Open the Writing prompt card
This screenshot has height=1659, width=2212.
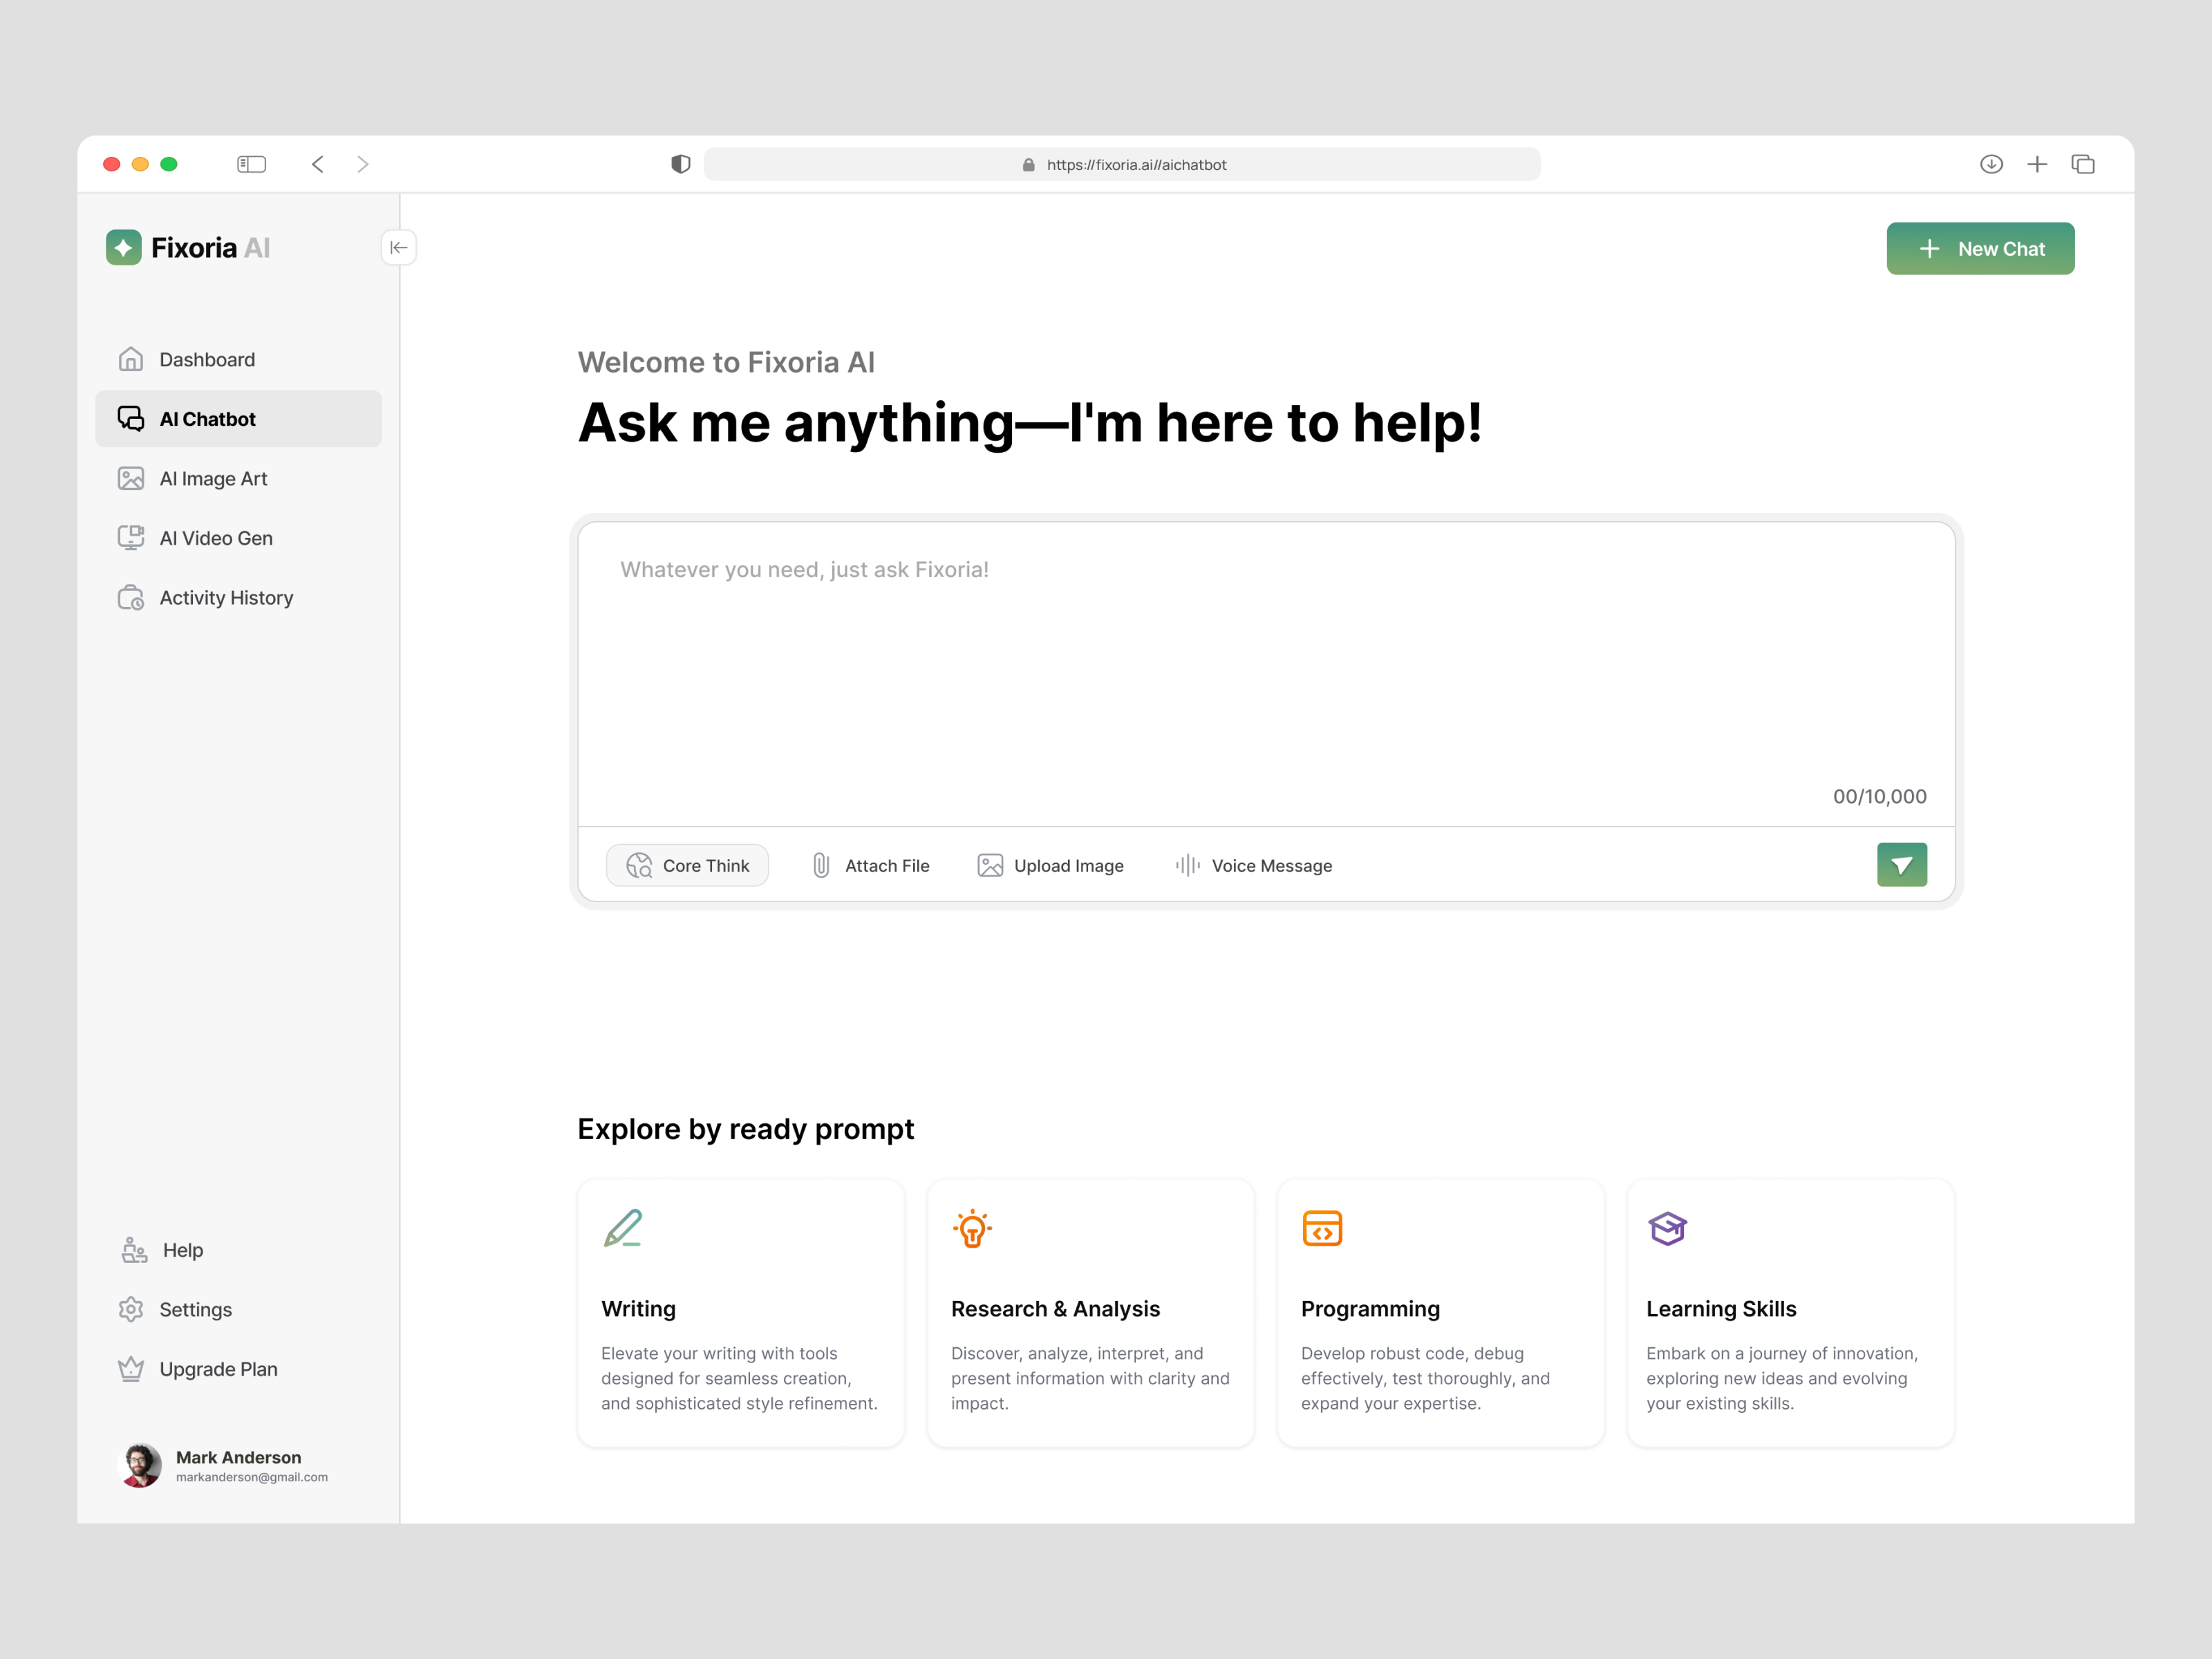(x=741, y=1313)
